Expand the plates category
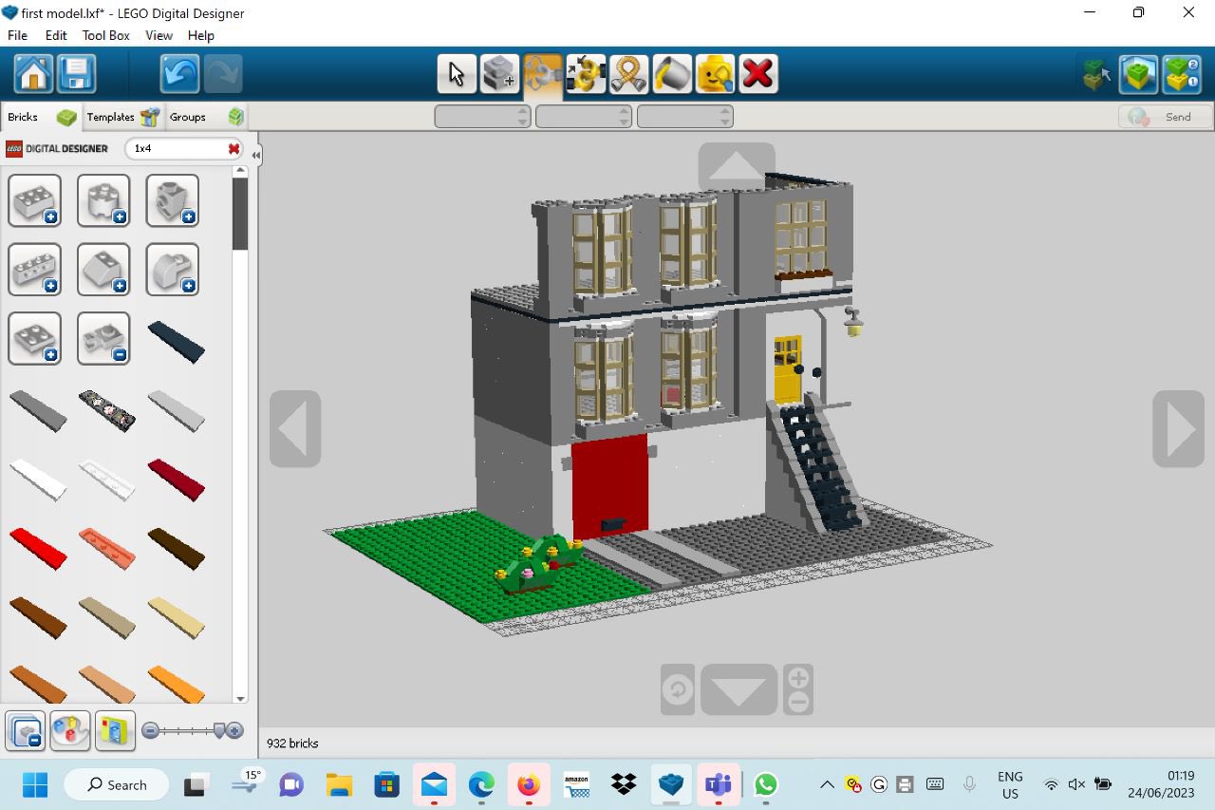 pyautogui.click(x=35, y=338)
